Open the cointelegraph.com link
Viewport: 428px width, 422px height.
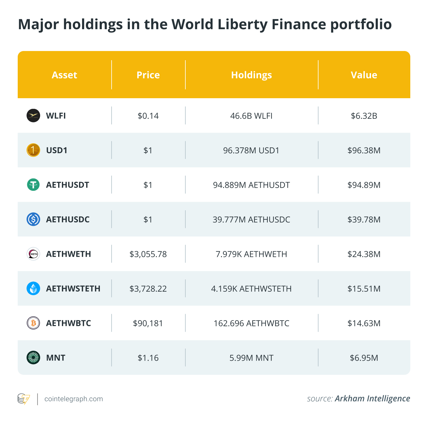pos(74,399)
